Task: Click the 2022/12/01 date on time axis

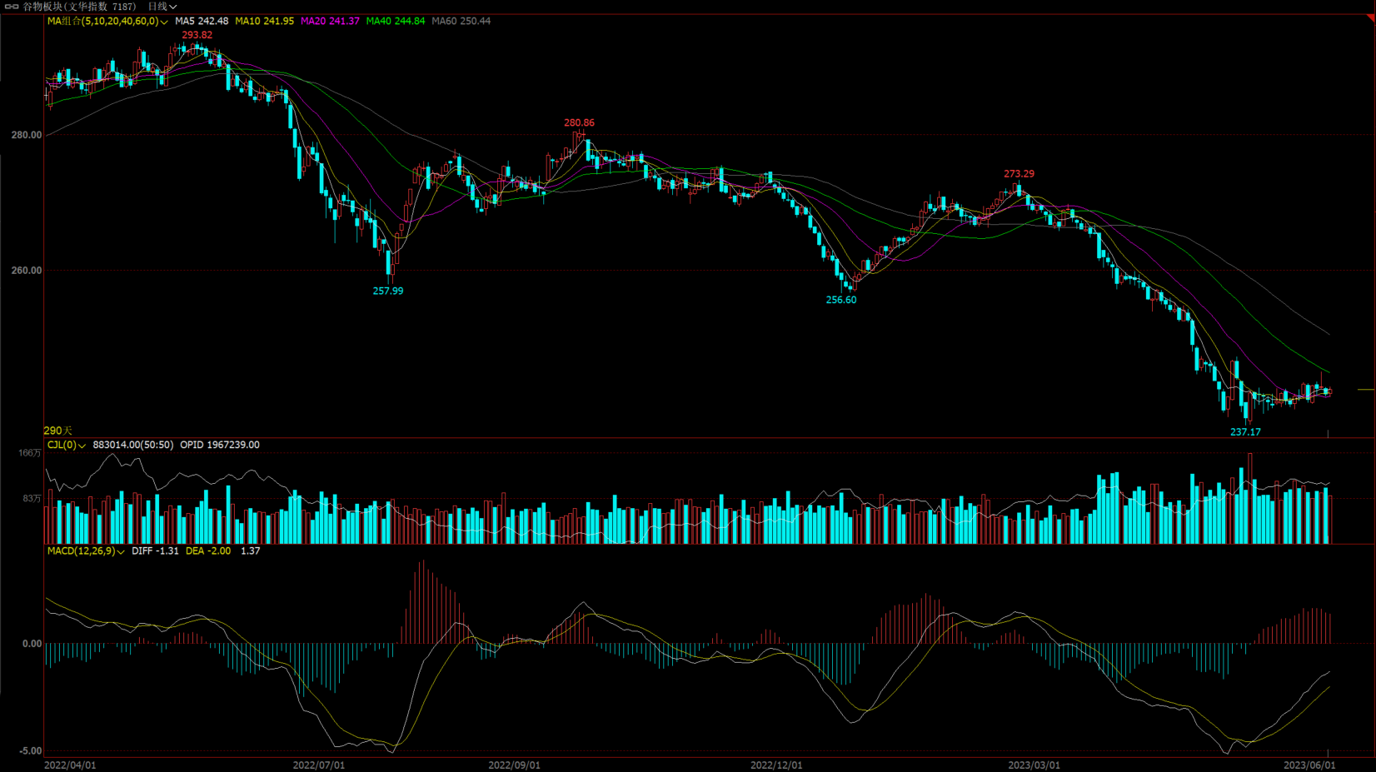Action: pos(776,765)
